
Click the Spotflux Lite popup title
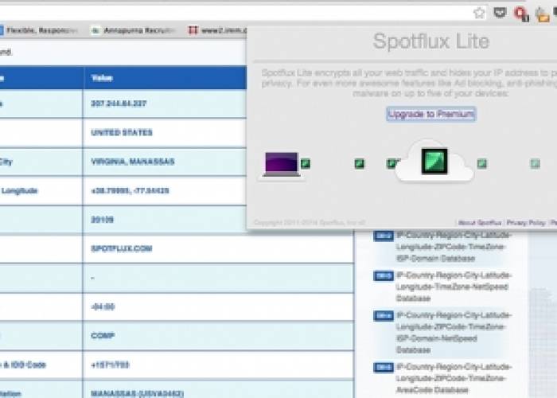(x=431, y=41)
